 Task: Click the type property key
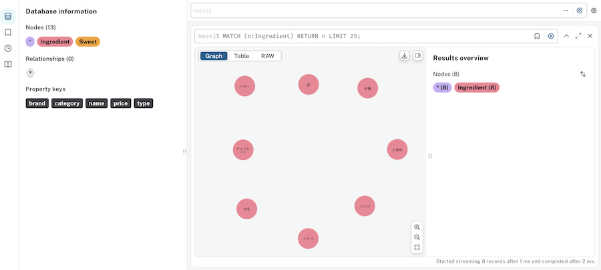click(x=144, y=103)
